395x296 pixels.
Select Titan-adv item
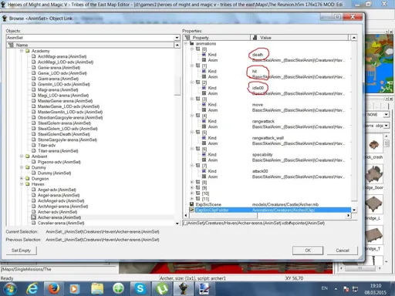point(46,145)
